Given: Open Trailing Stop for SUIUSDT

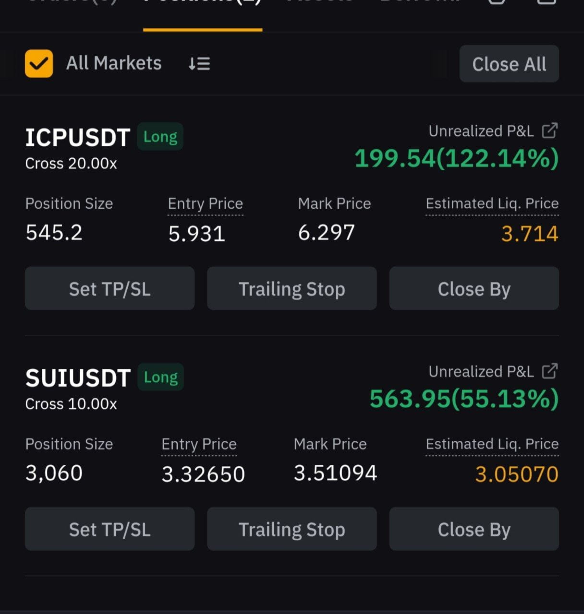Looking at the screenshot, I should 292,529.
